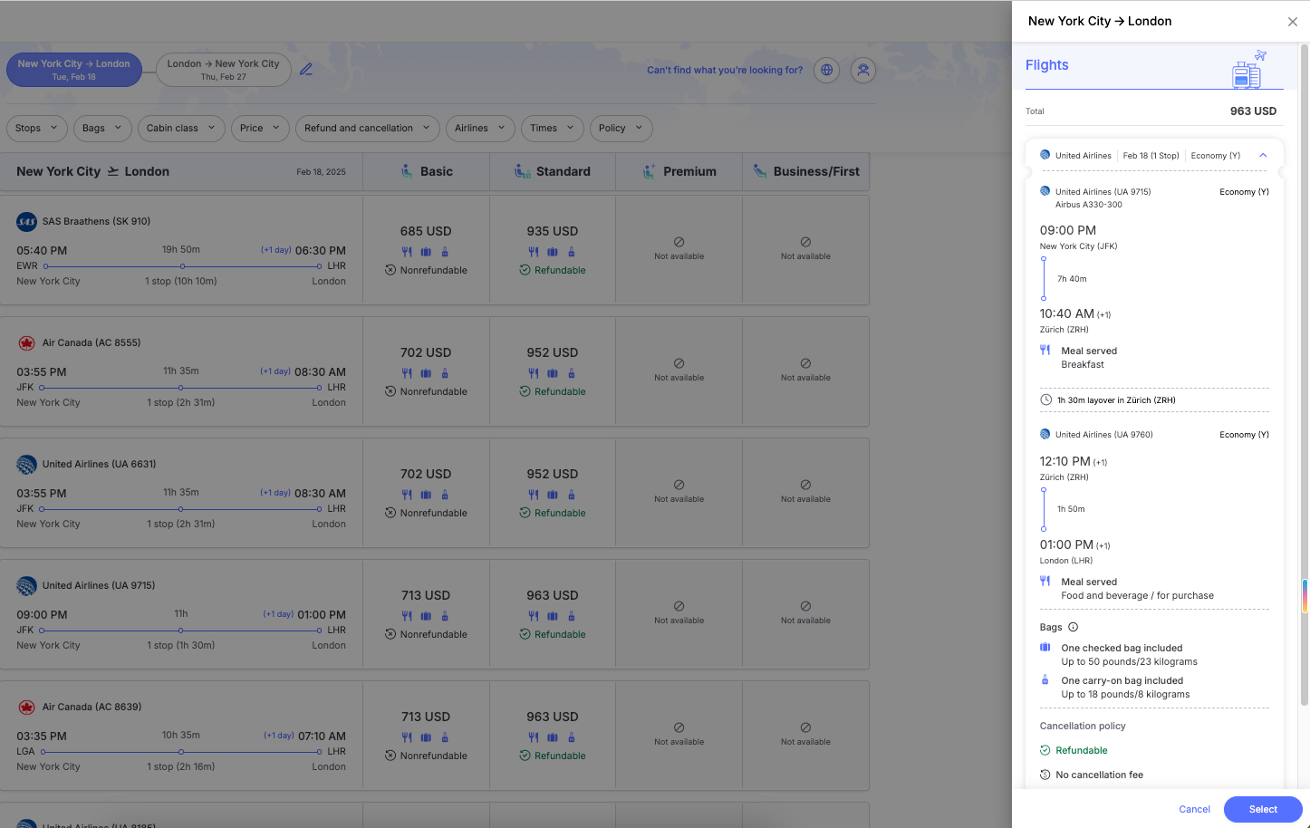Click SAS Braathens (SK 910) flight name
This screenshot has height=828, width=1310.
[96, 221]
